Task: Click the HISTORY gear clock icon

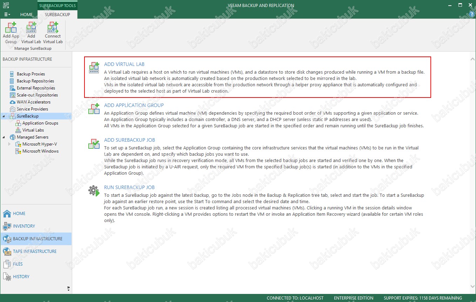Action: pyautogui.click(x=7, y=277)
